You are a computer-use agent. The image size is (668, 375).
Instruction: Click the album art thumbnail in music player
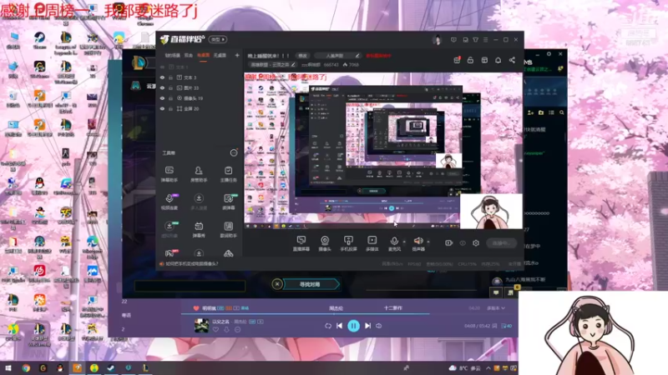click(201, 326)
